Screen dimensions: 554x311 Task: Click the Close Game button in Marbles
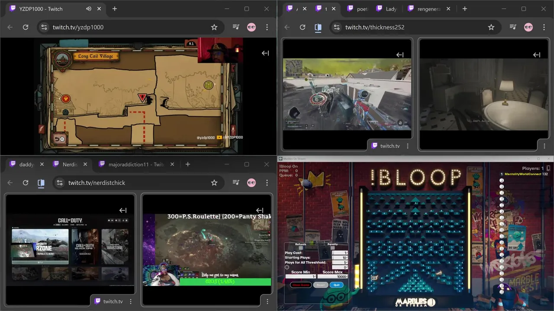[x=301, y=285]
